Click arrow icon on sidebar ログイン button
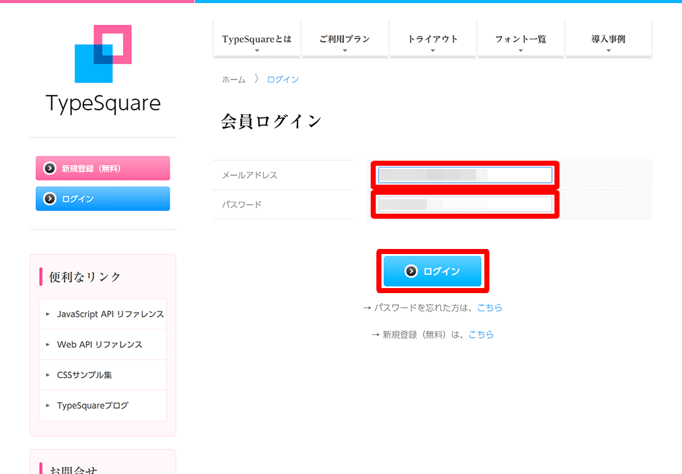The height and width of the screenshot is (474, 682). (50, 199)
